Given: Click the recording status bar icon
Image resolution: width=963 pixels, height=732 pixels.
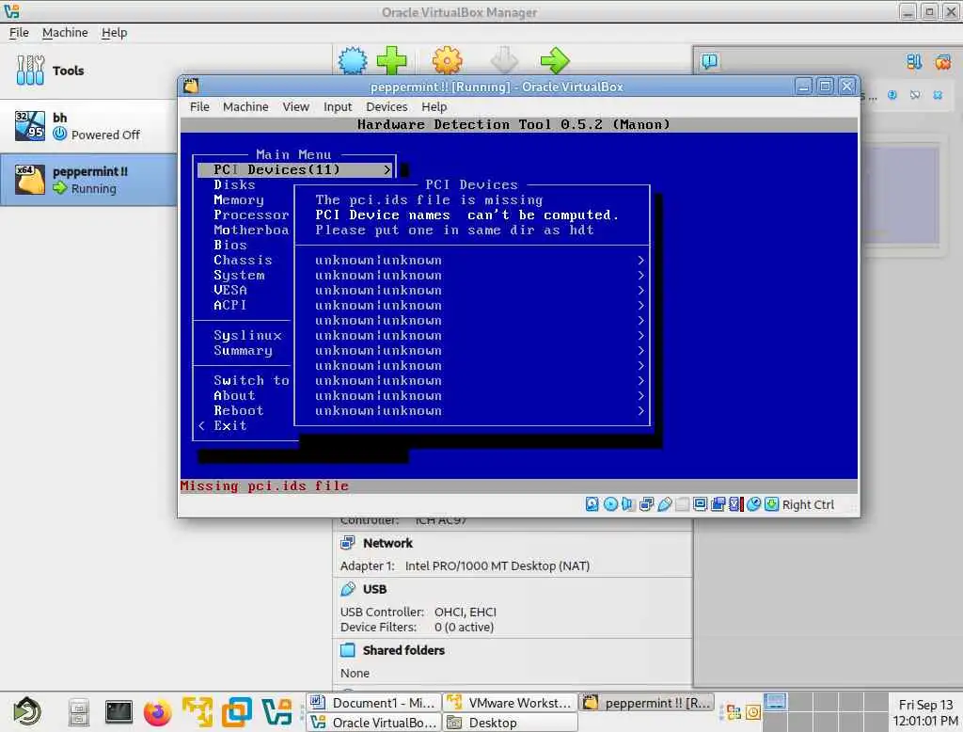Looking at the screenshot, I should tap(718, 504).
